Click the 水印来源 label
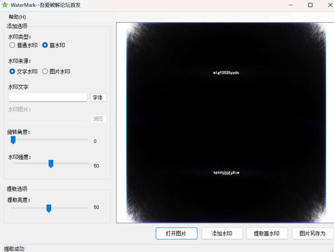 pos(19,61)
